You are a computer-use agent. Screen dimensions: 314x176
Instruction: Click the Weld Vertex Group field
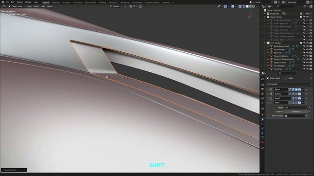pos(294,116)
